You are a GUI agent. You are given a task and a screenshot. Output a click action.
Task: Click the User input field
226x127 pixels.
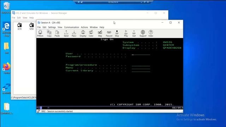point(141,54)
